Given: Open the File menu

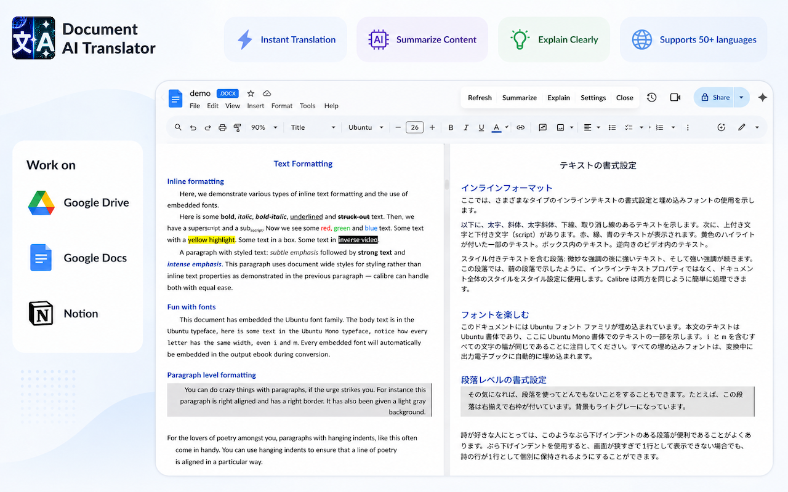Looking at the screenshot, I should (195, 106).
